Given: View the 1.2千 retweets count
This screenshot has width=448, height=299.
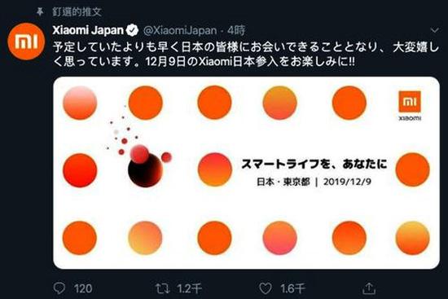Looking at the screenshot, I should (190, 288).
